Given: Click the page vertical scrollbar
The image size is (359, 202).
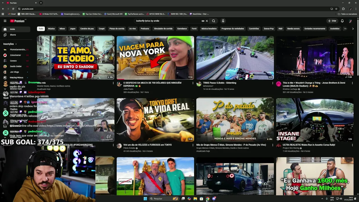Looking at the screenshot, I should (358, 48).
